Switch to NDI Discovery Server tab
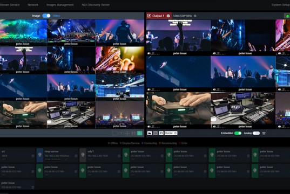This screenshot has width=290, height=194. tap(96, 5)
